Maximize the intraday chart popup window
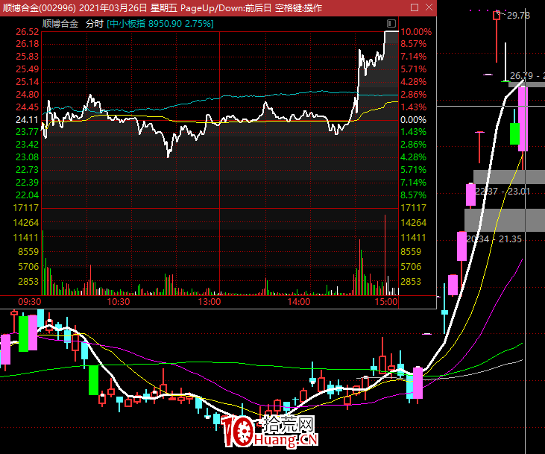This screenshot has height=454, width=545. 415,7
